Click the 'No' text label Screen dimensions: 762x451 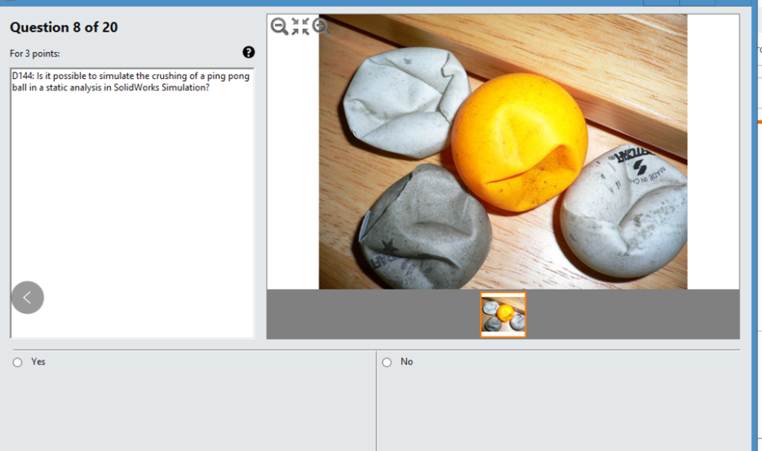(x=408, y=362)
